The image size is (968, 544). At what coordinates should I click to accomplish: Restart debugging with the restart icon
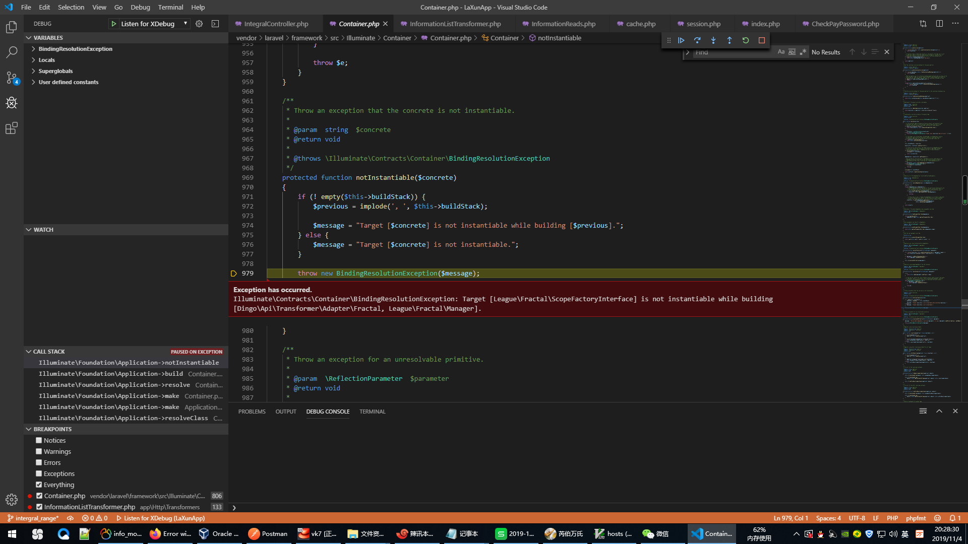click(746, 40)
